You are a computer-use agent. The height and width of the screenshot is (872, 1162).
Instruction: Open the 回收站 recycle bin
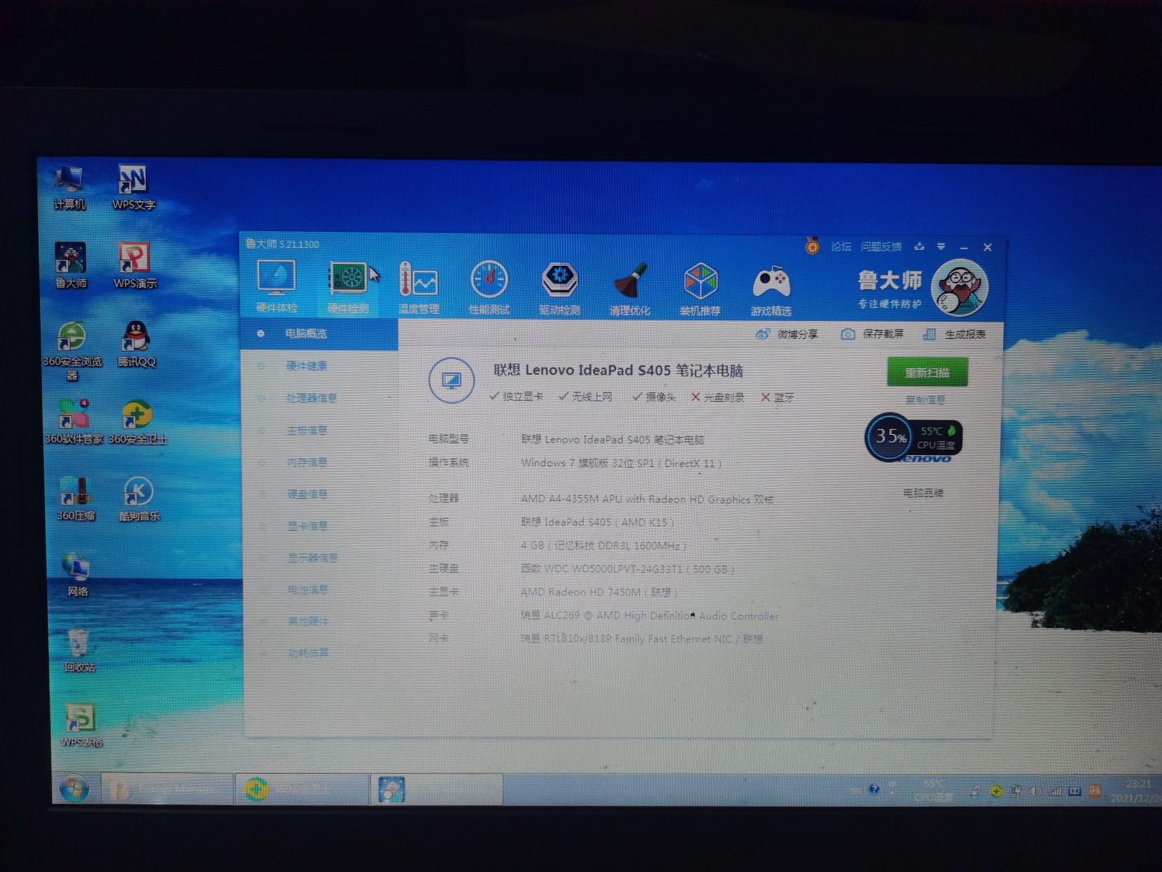pyautogui.click(x=79, y=651)
